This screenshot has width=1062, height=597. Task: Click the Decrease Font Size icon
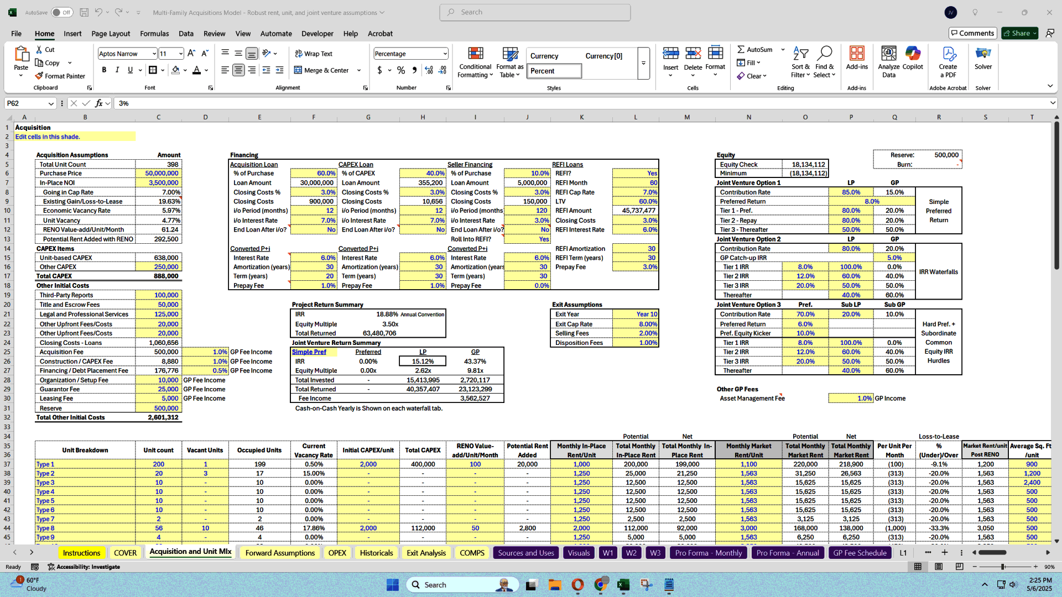pos(205,54)
